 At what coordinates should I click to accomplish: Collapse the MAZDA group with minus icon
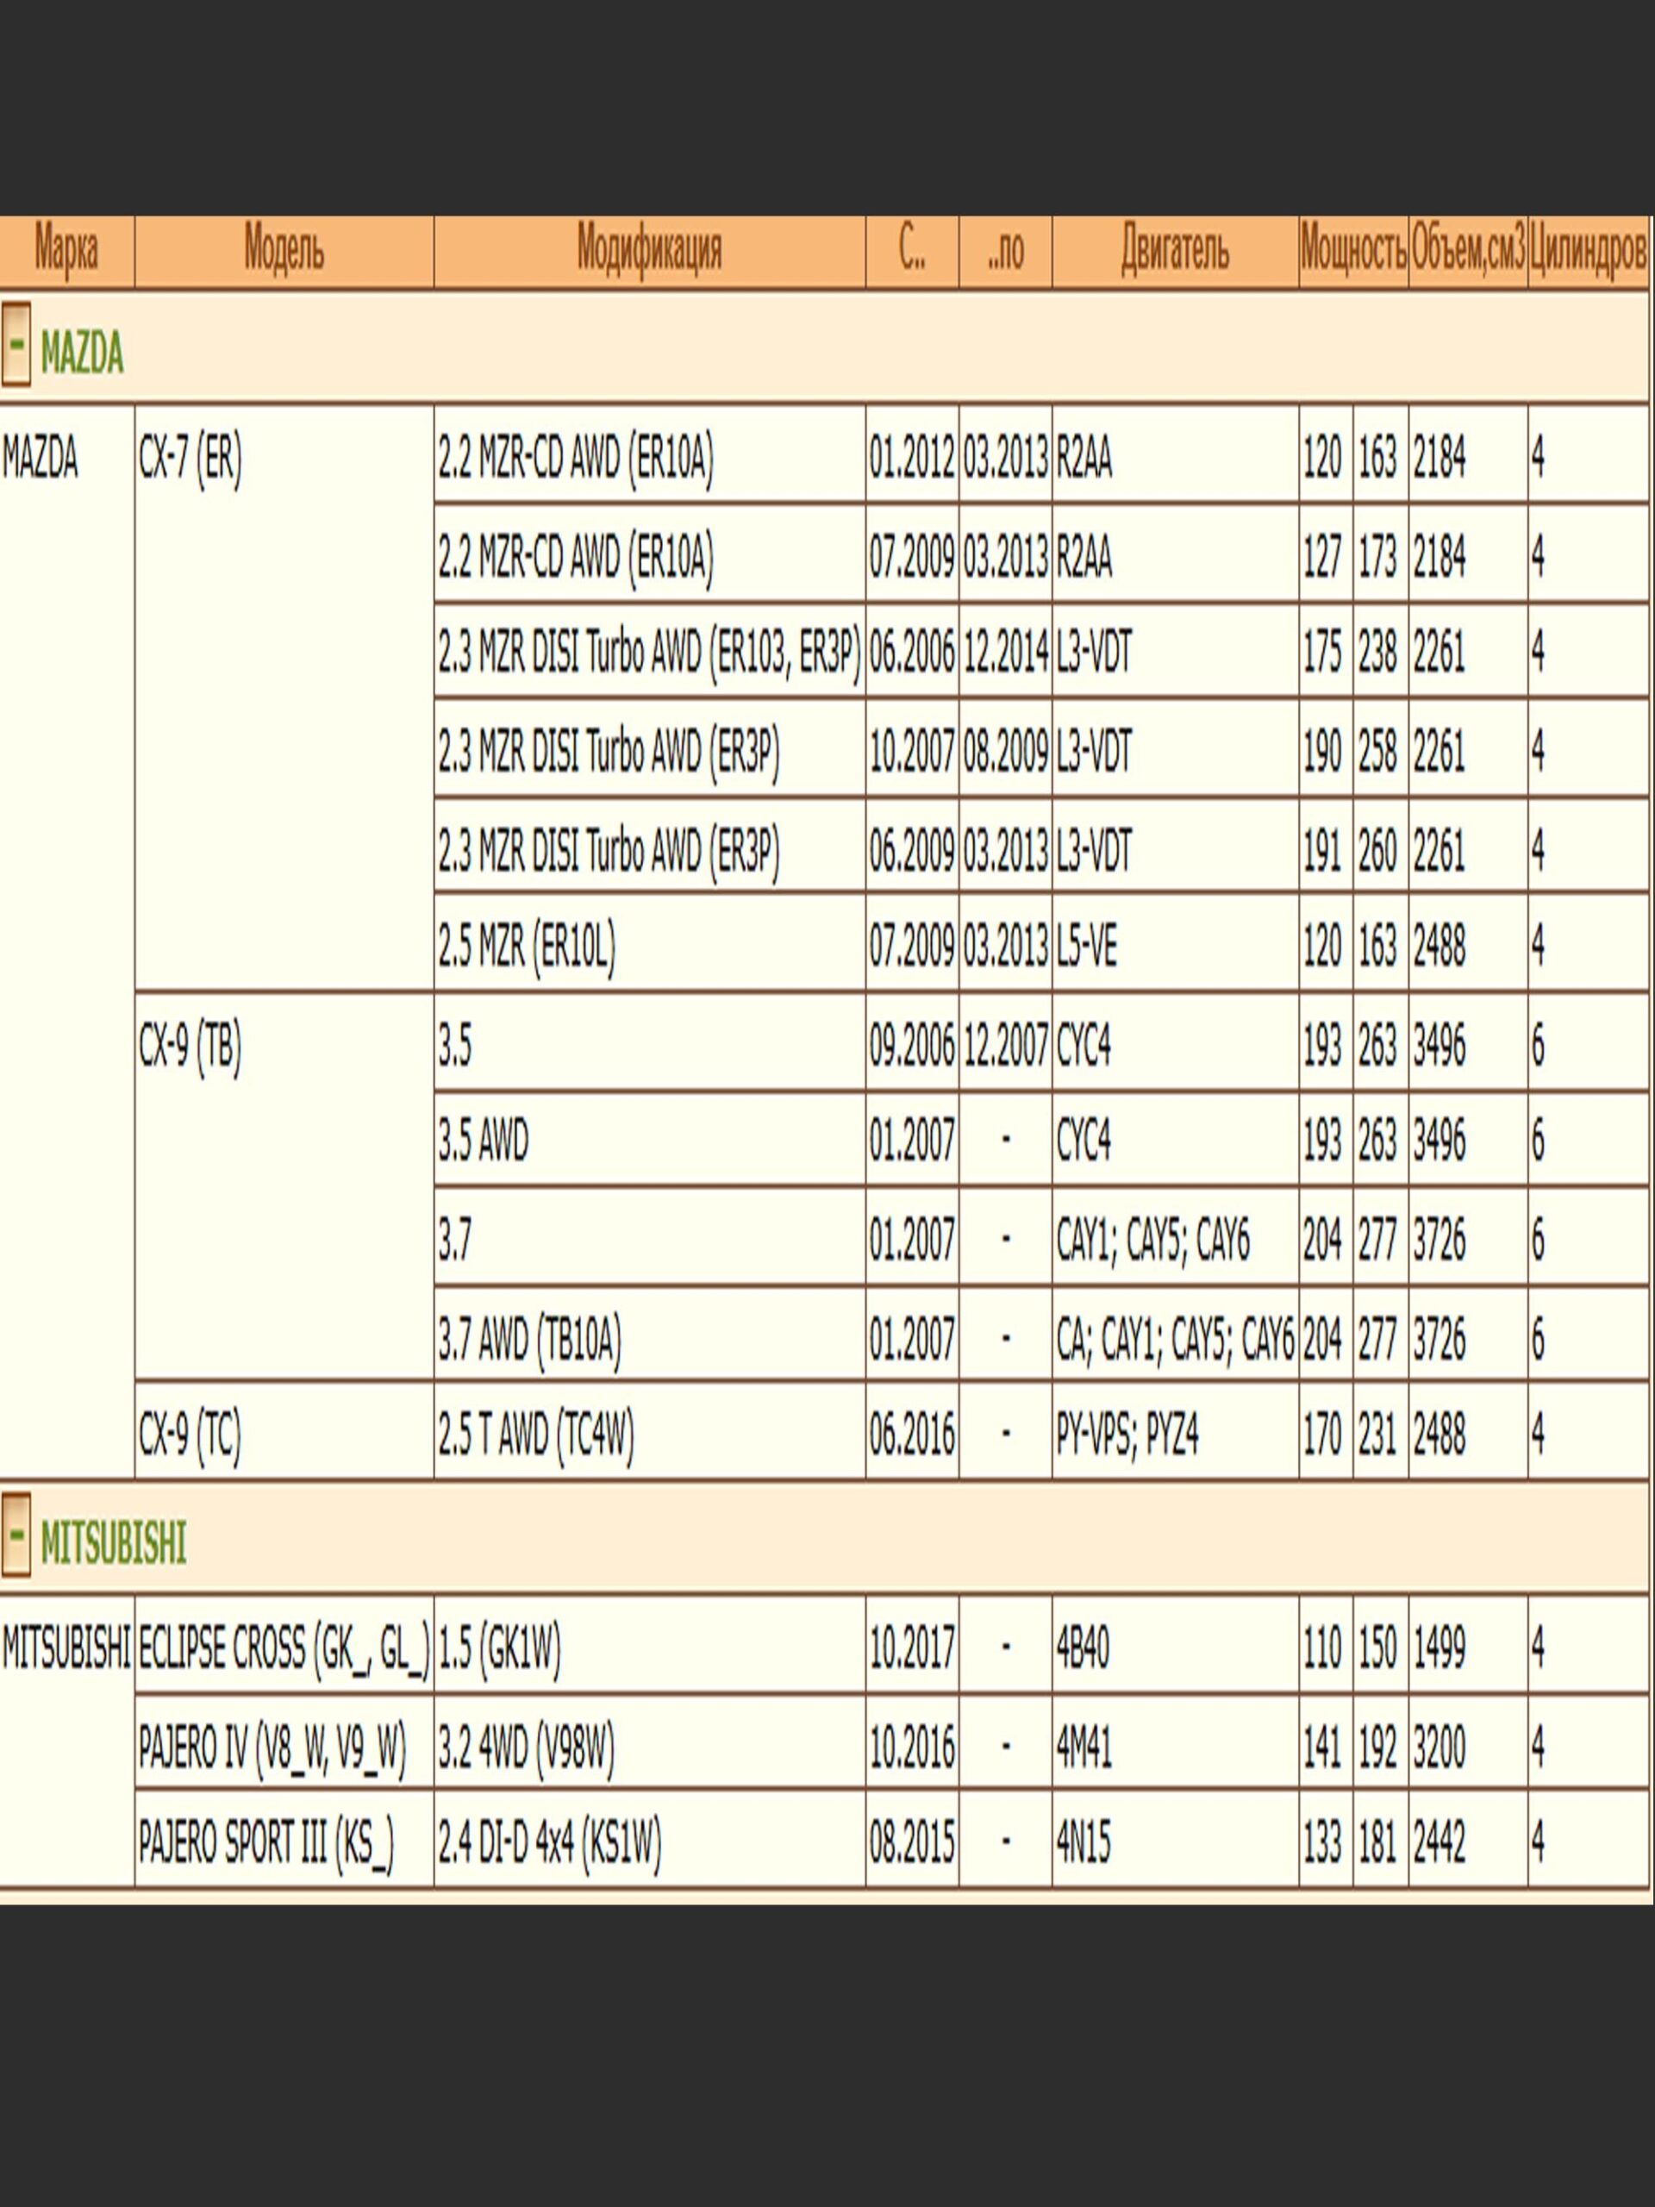pos(16,344)
